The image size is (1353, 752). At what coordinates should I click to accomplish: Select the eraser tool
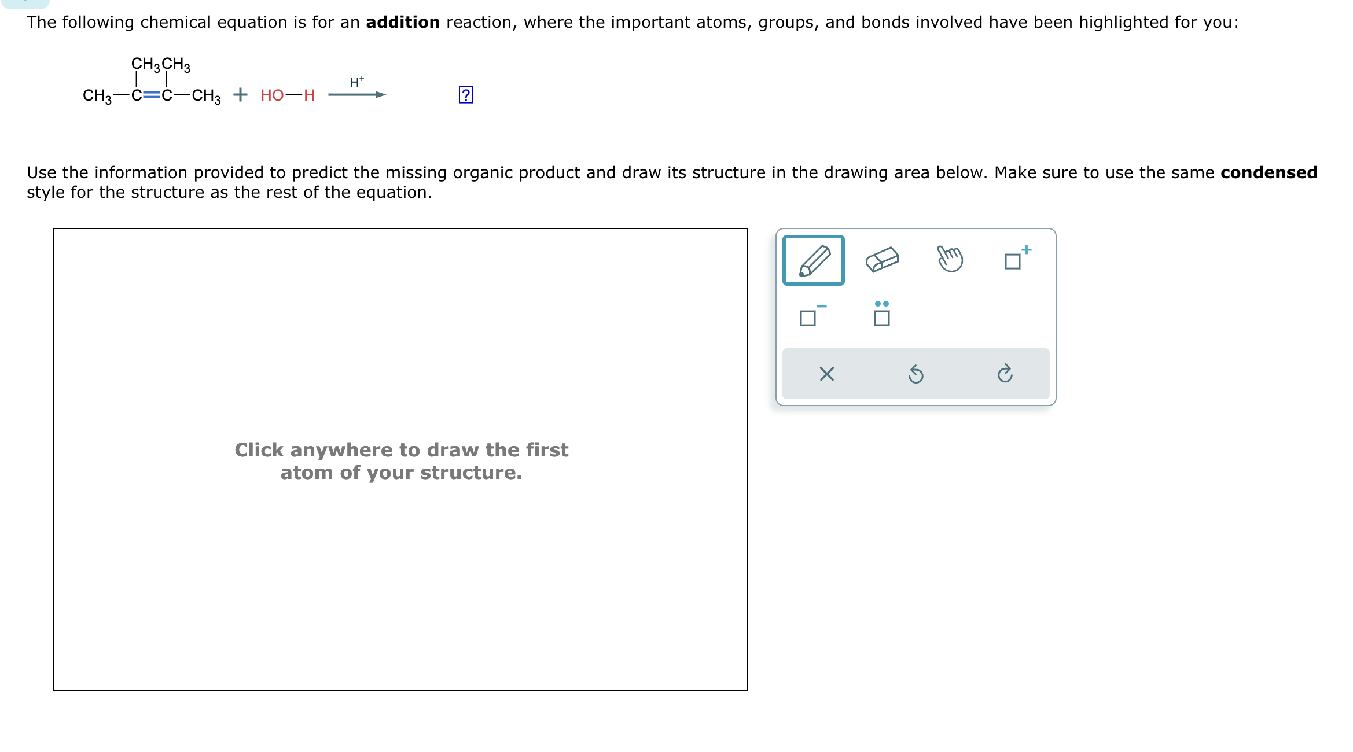click(882, 260)
